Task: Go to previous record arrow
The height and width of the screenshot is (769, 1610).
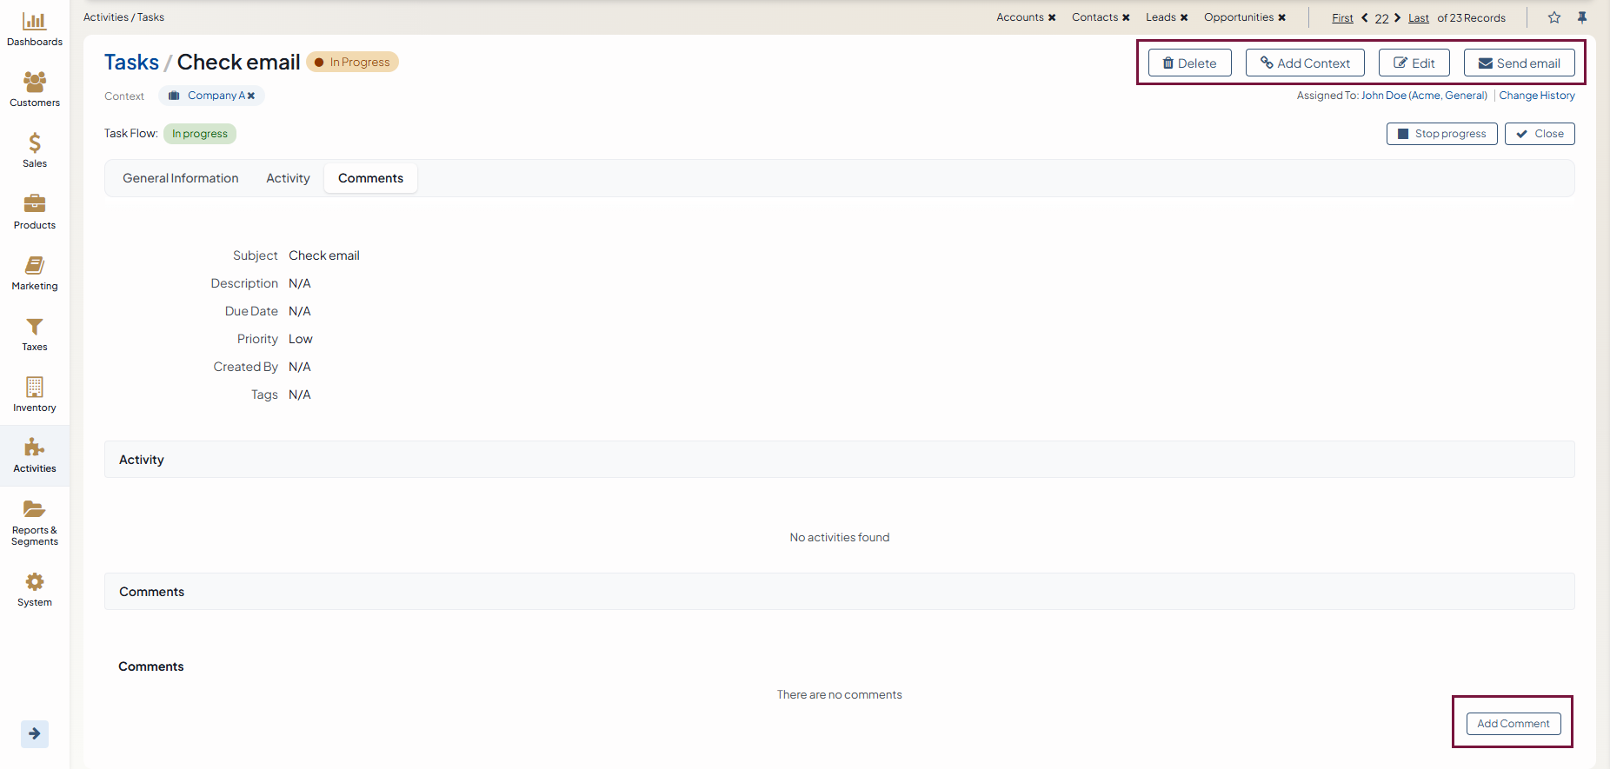Action: point(1365,17)
